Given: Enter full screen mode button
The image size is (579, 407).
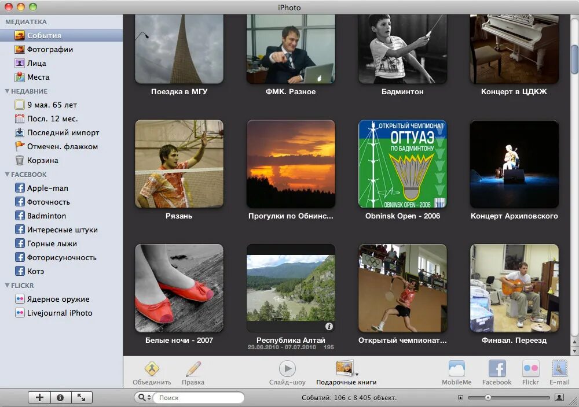Looking at the screenshot, I should [x=82, y=397].
